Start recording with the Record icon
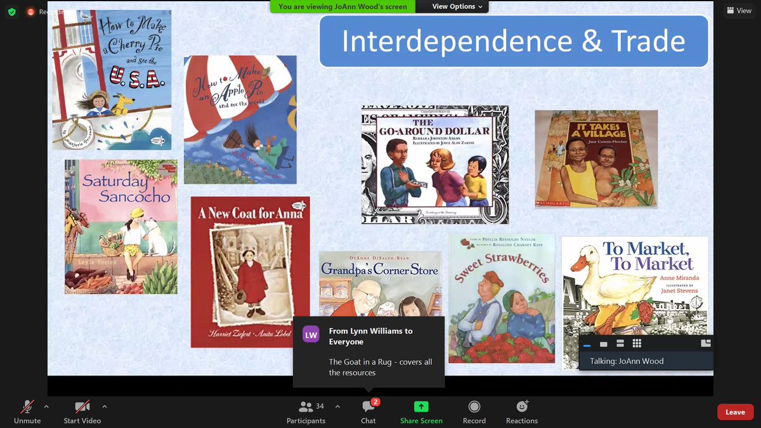This screenshot has width=761, height=428. pos(474,406)
